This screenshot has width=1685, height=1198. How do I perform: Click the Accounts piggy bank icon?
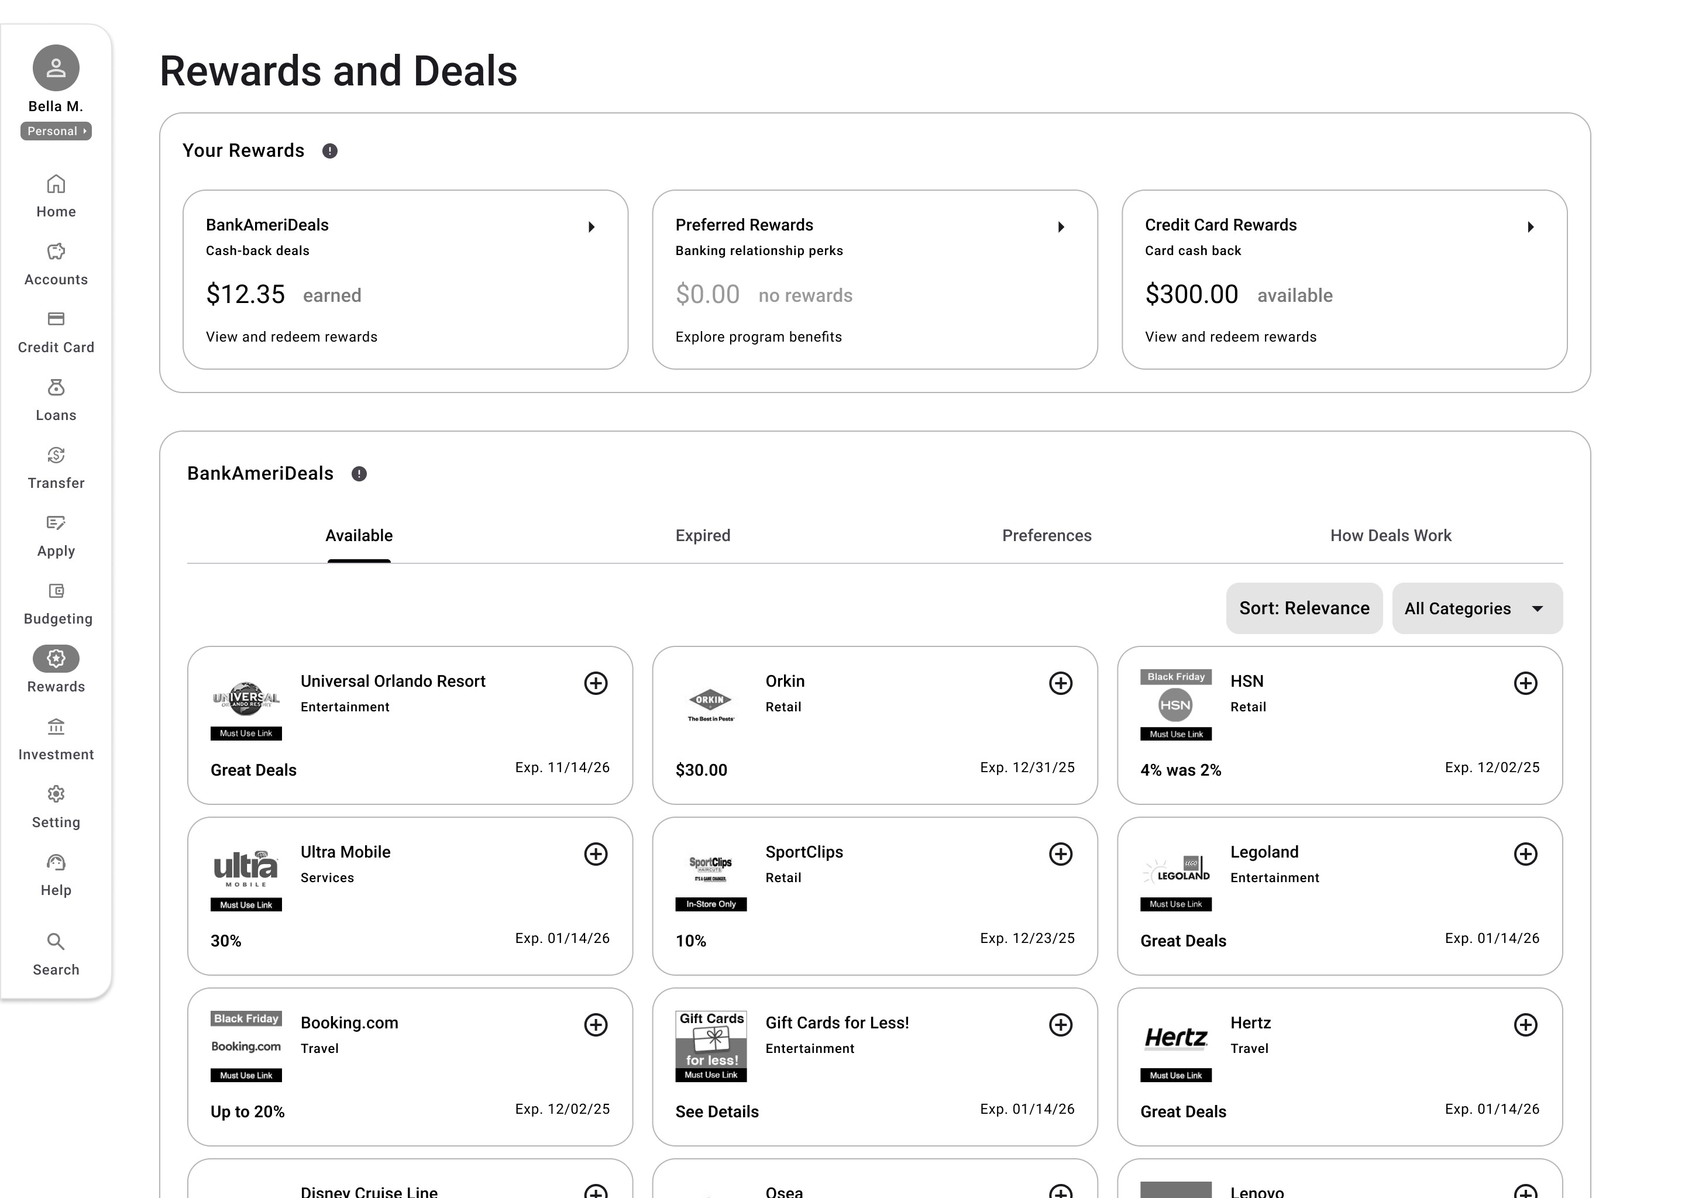[56, 252]
